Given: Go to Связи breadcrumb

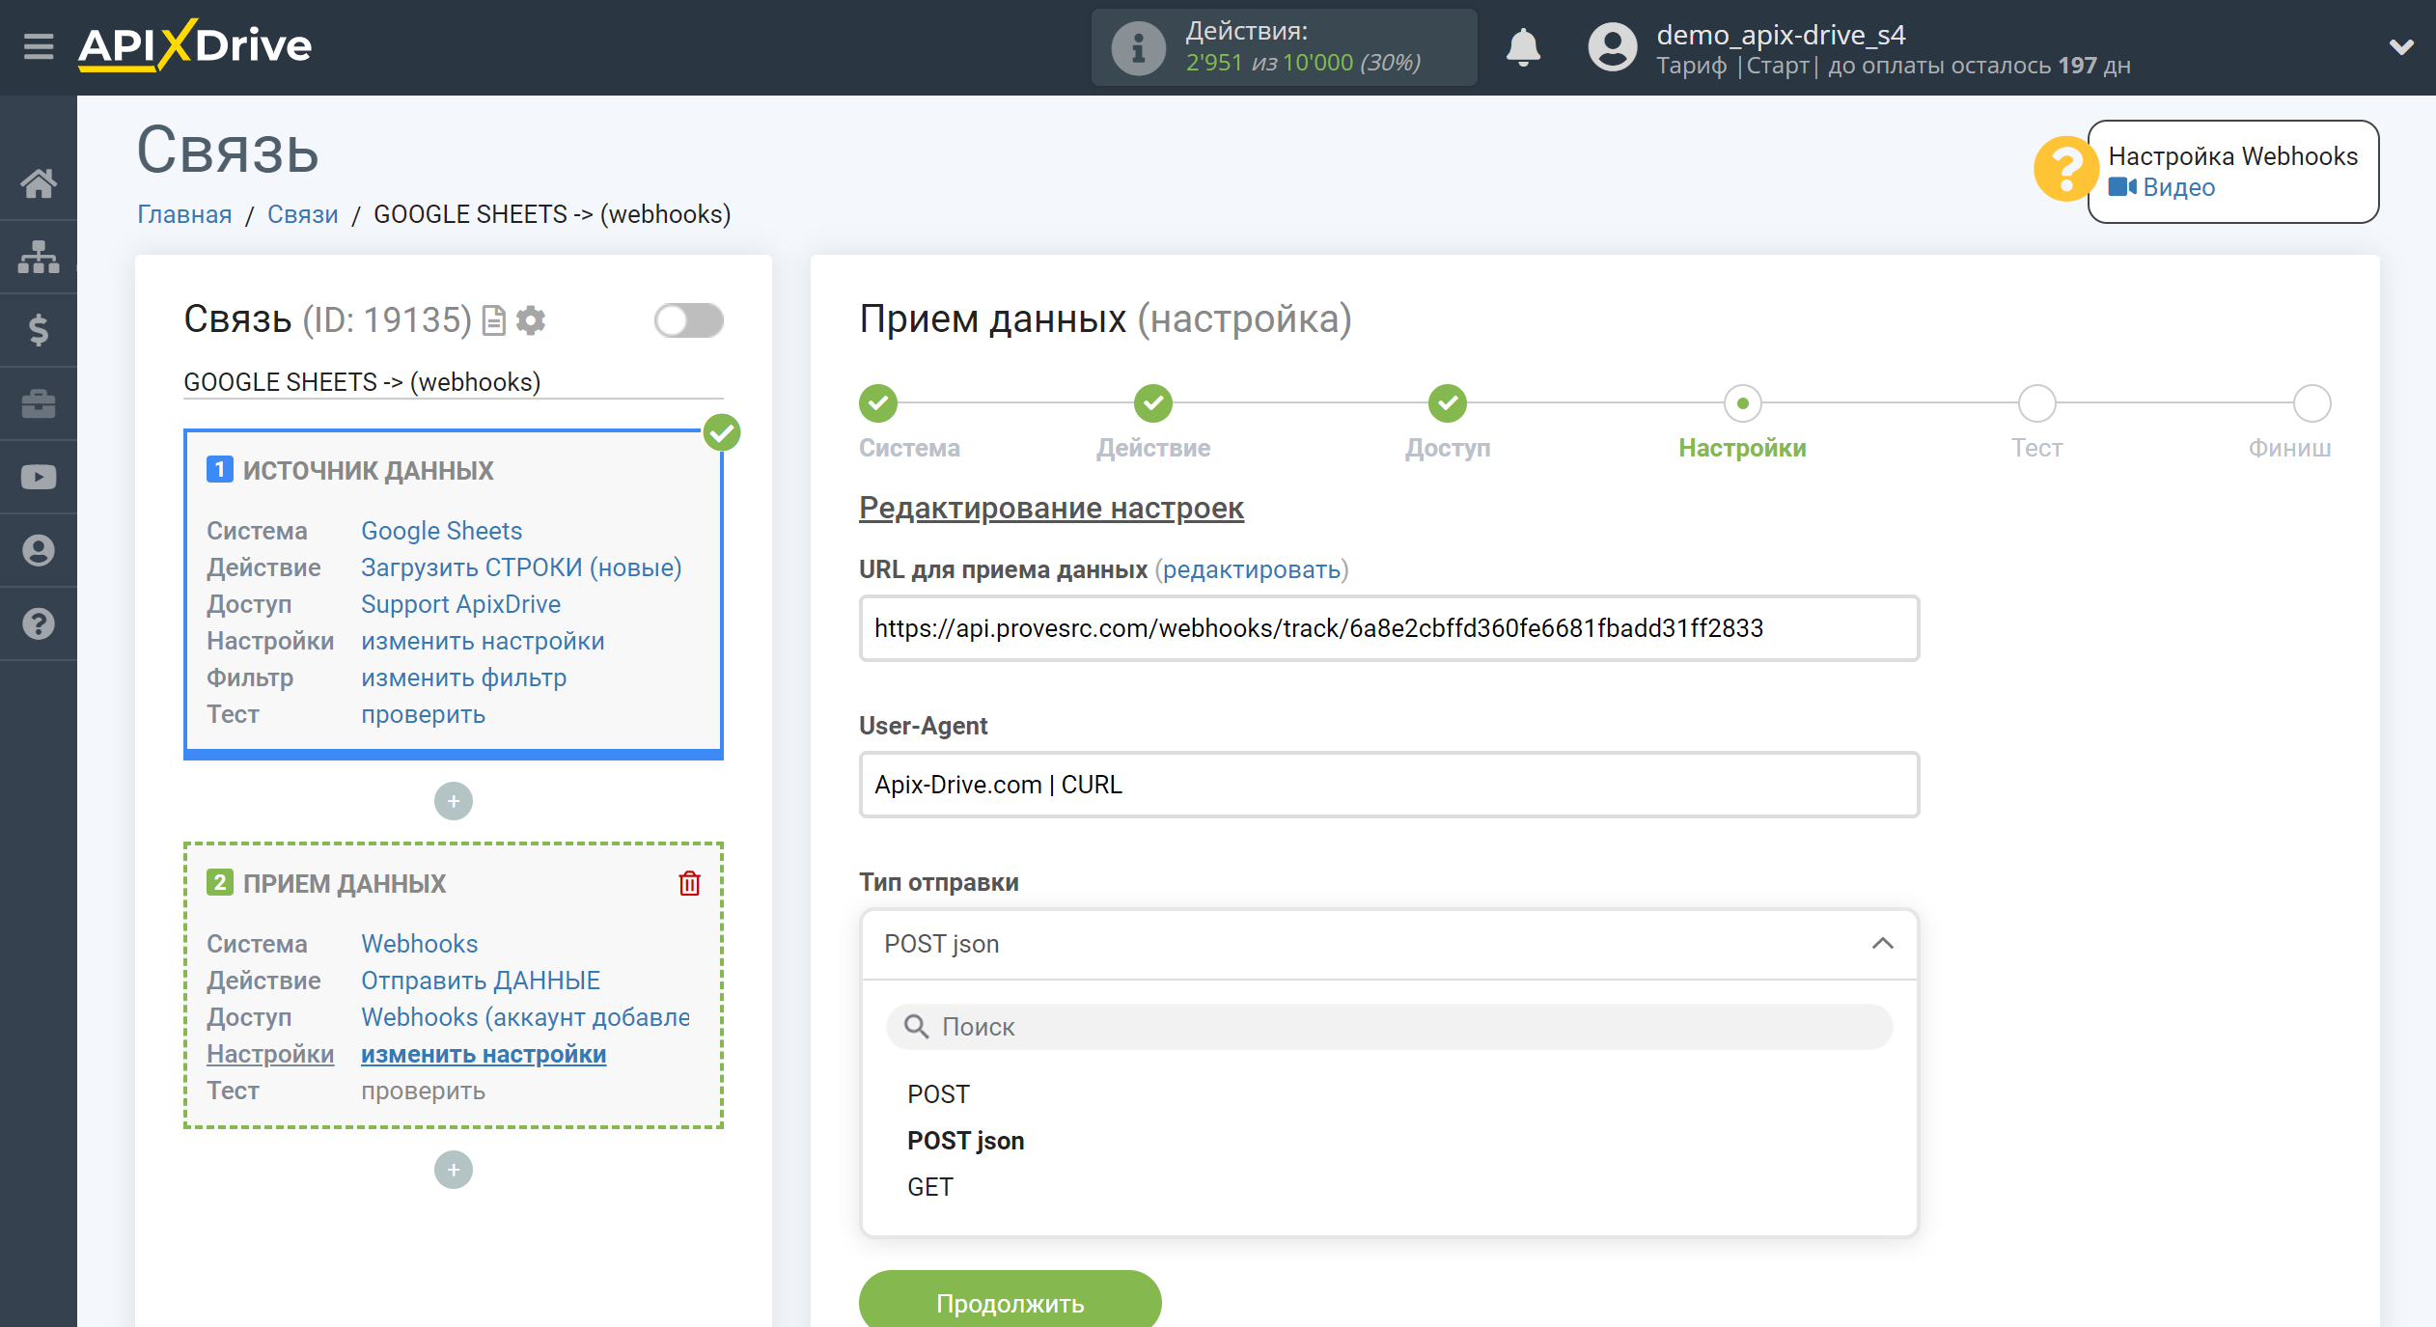Looking at the screenshot, I should click(x=303, y=214).
